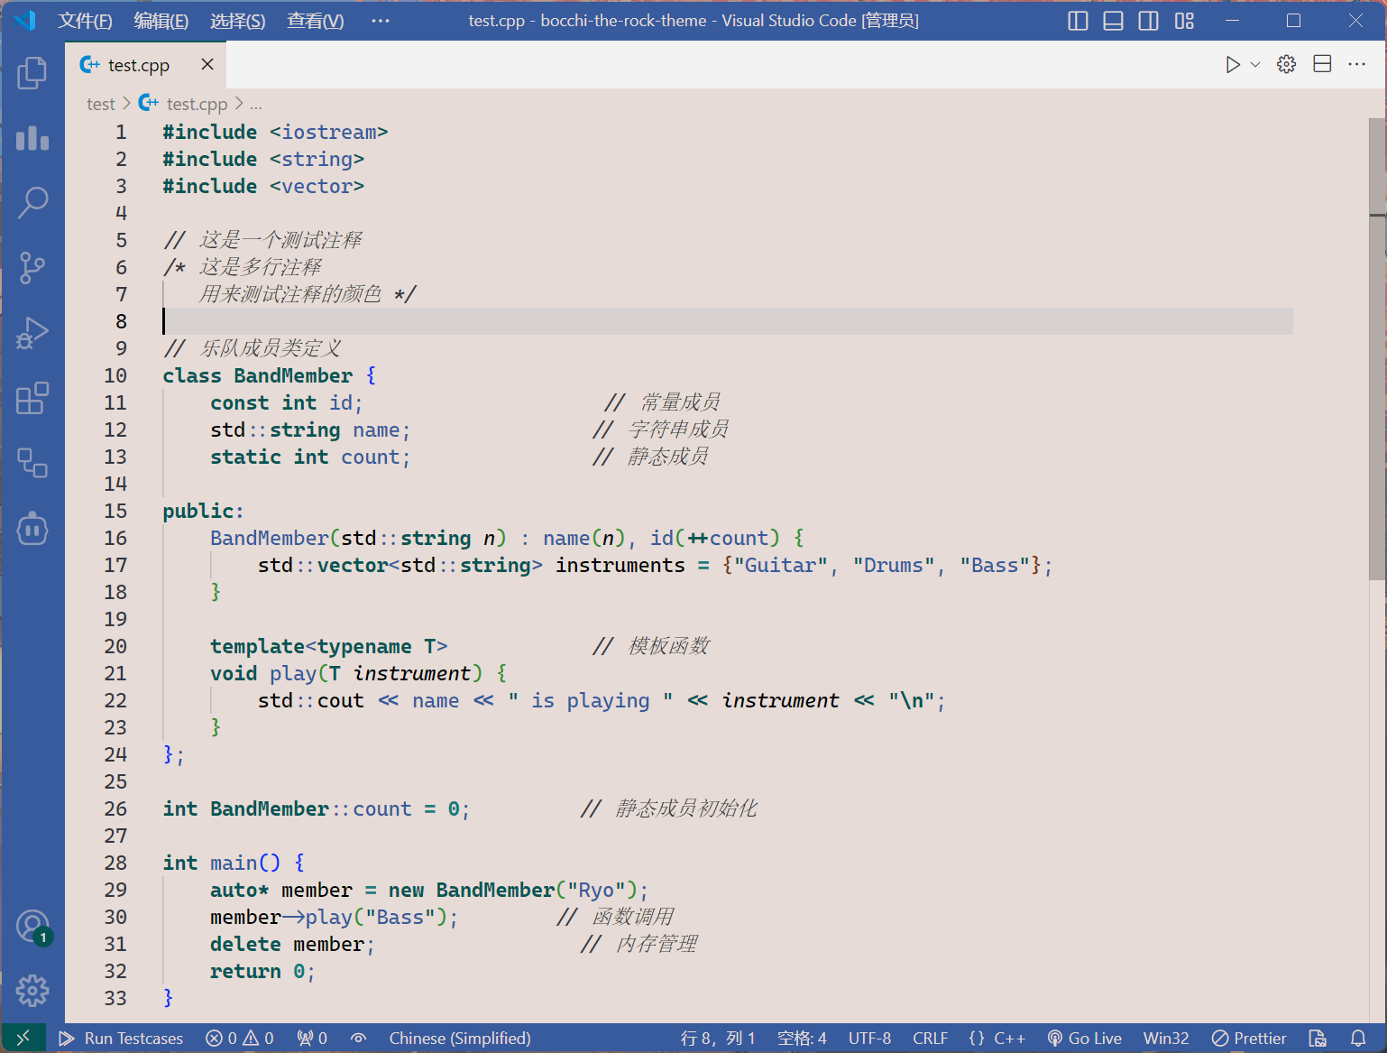The image size is (1387, 1053).
Task: Open the Accounts menu with badge
Action: [x=32, y=927]
